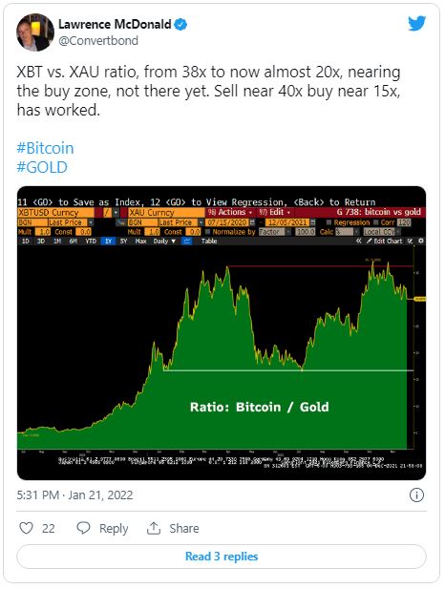Open chart settings gear icon
The height and width of the screenshot is (589, 445).
421,241
